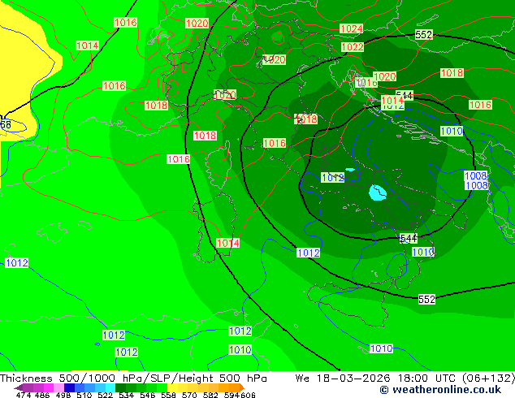This screenshot has height=398, width=515.
Task: Click the 606 legend value
Action: coord(247,395)
